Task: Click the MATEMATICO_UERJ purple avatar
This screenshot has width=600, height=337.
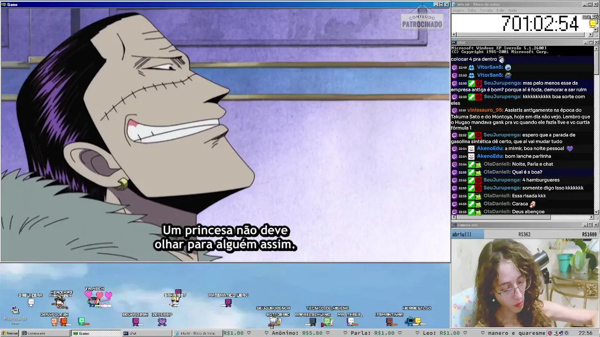Action: click(x=228, y=302)
